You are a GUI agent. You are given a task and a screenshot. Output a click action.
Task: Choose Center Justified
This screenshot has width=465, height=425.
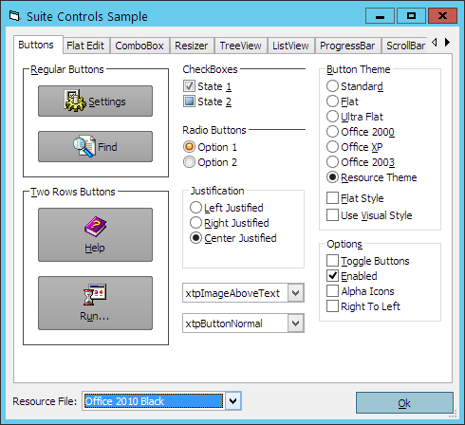point(233,238)
